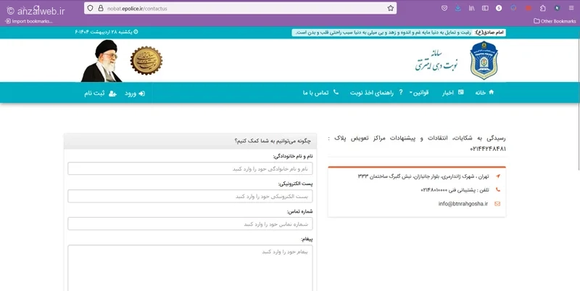Go to خانه home menu item
This screenshot has width=580, height=291.
(484, 93)
